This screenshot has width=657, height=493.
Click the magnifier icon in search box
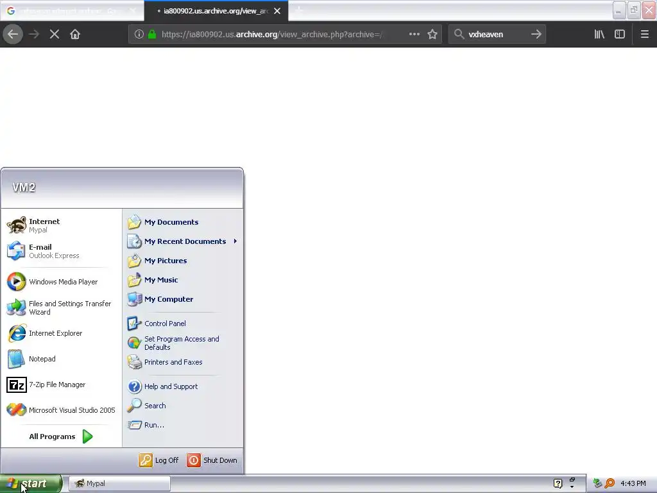459,35
